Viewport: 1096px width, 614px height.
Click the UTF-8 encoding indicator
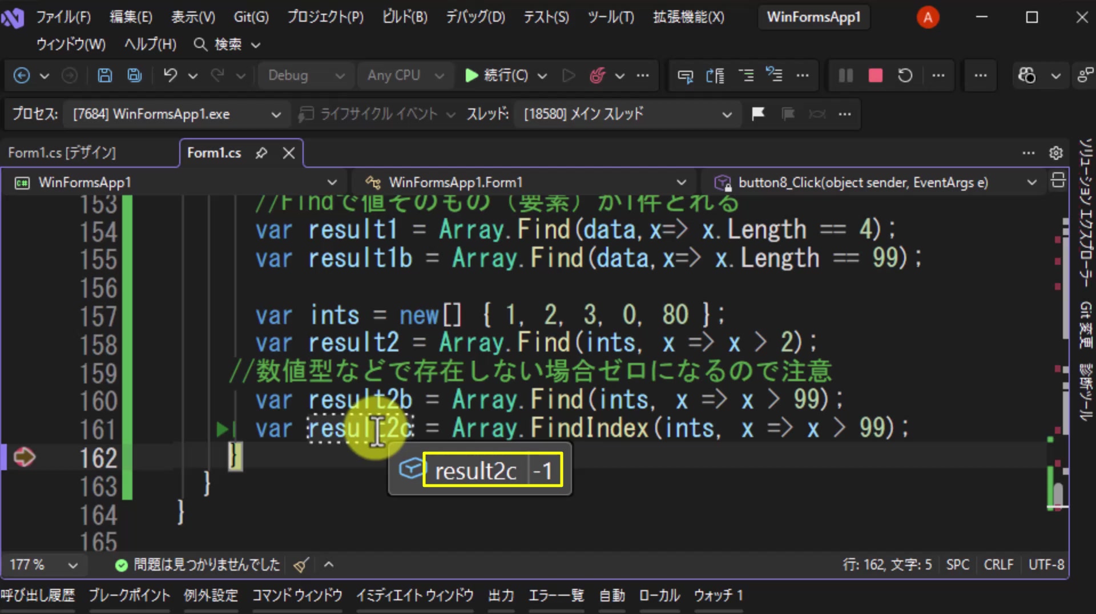(x=1046, y=565)
